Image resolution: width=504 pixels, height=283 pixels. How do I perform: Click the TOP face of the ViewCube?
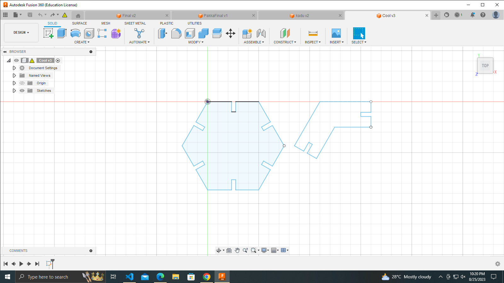pyautogui.click(x=485, y=66)
